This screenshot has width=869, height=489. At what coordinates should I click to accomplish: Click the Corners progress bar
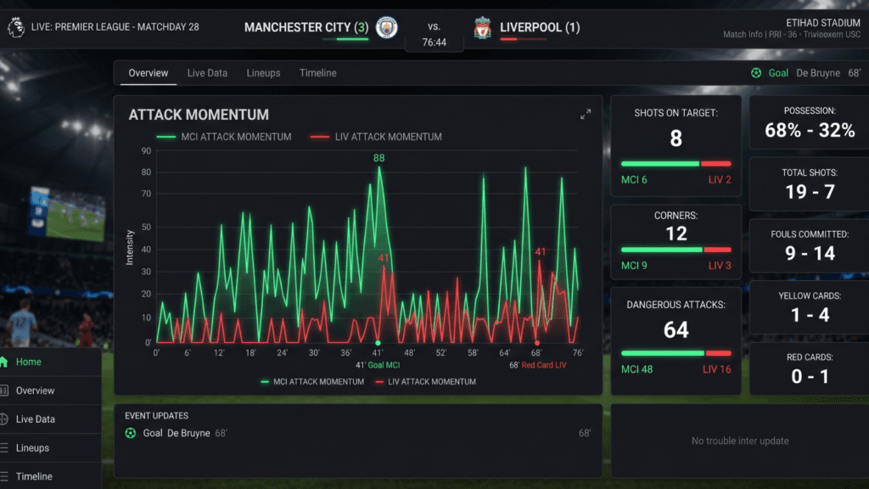tap(676, 250)
